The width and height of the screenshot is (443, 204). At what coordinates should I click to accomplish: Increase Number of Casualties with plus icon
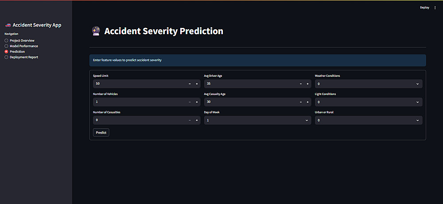coord(197,120)
